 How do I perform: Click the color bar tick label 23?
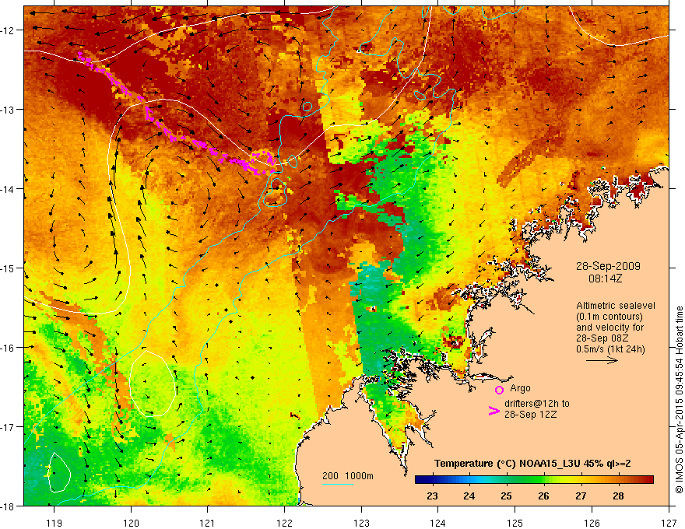432,496
